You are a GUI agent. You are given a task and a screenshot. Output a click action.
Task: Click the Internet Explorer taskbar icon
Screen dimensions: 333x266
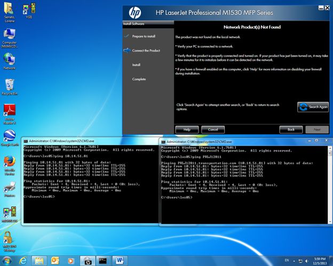[x=23, y=260]
